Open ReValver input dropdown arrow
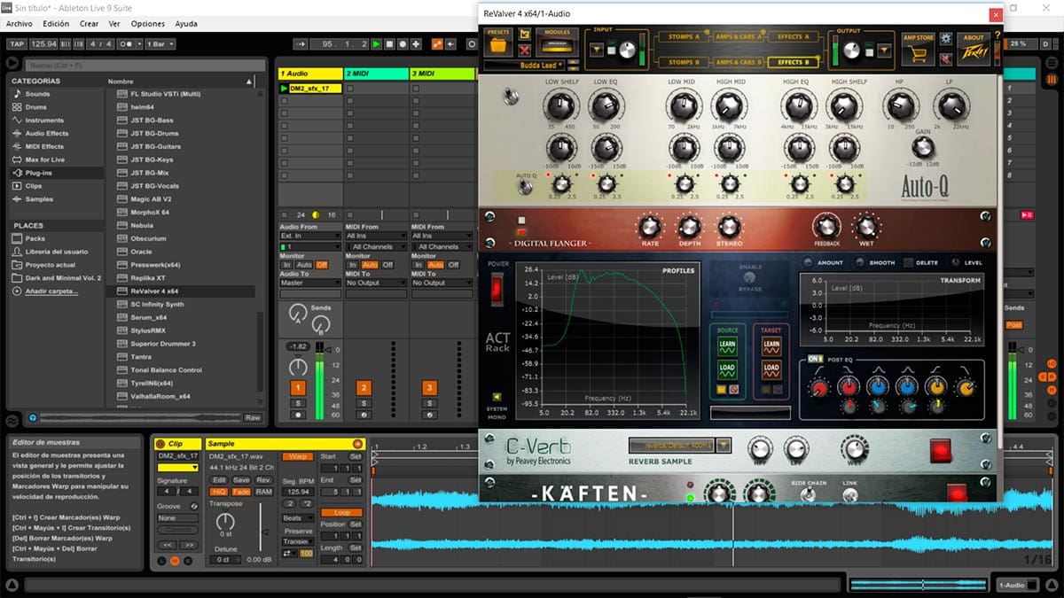 point(598,51)
